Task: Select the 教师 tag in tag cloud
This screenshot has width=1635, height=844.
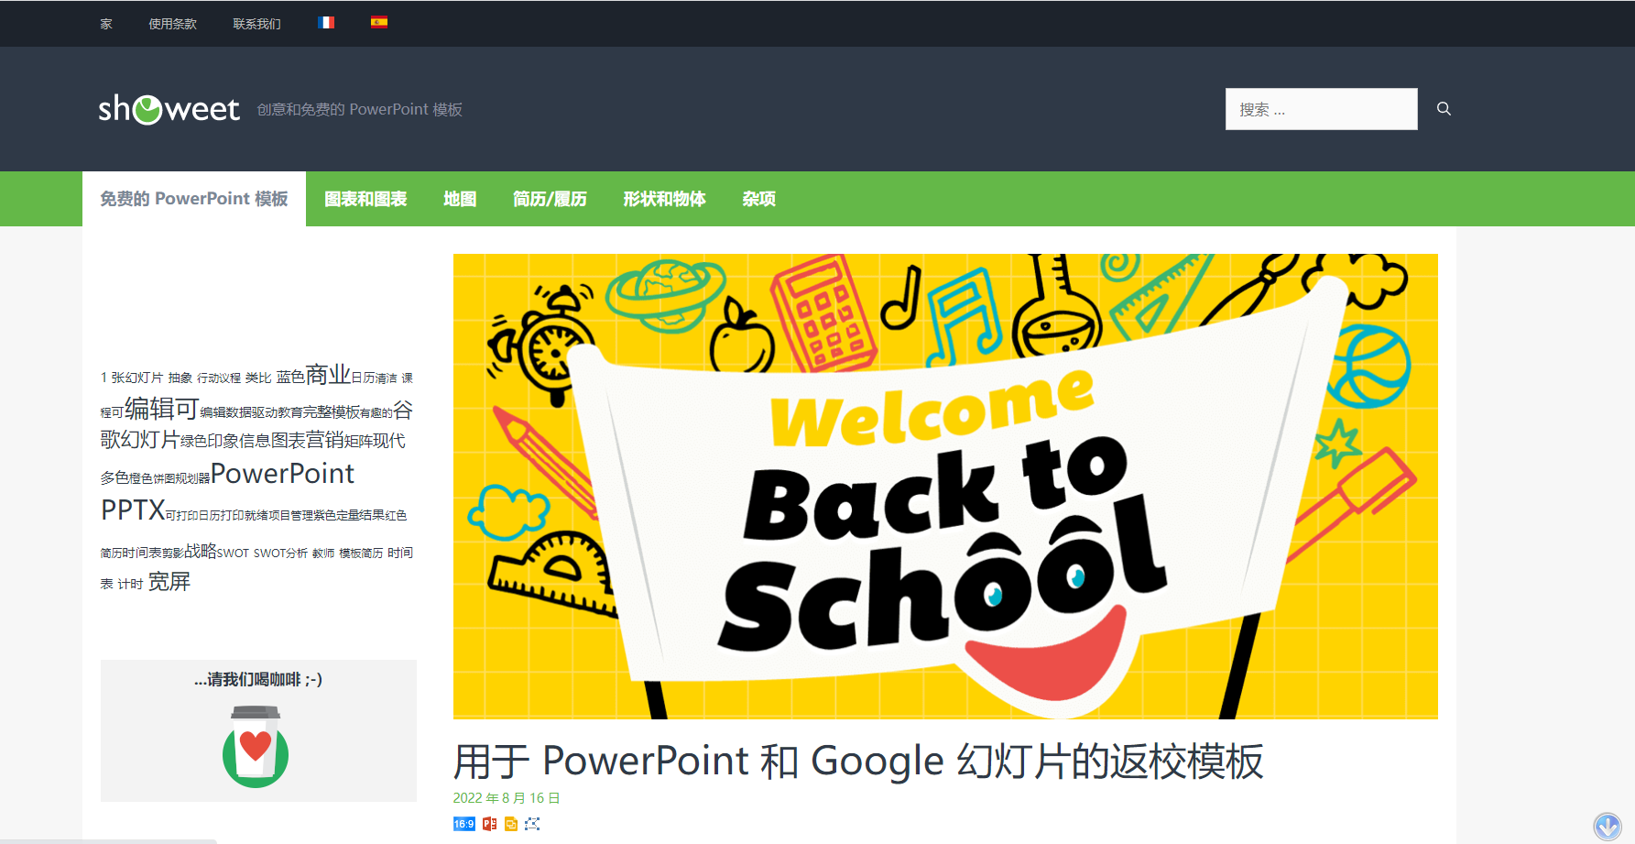Action: [323, 554]
